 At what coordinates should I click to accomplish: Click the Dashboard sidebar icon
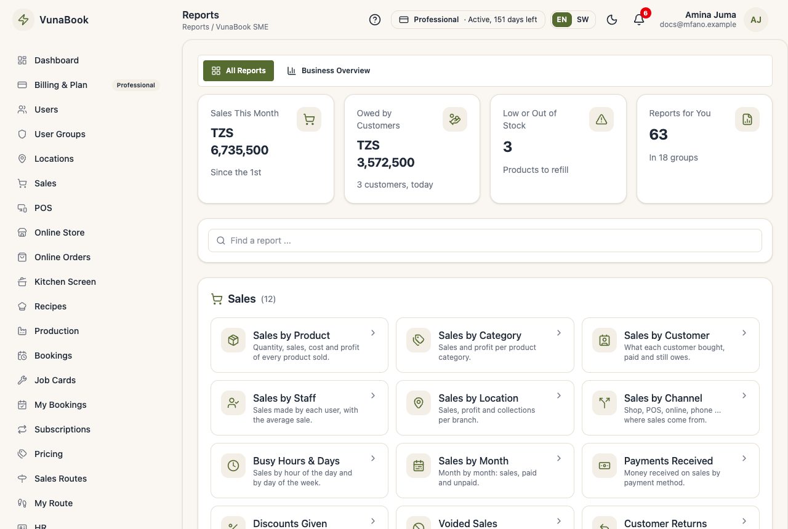pos(22,60)
